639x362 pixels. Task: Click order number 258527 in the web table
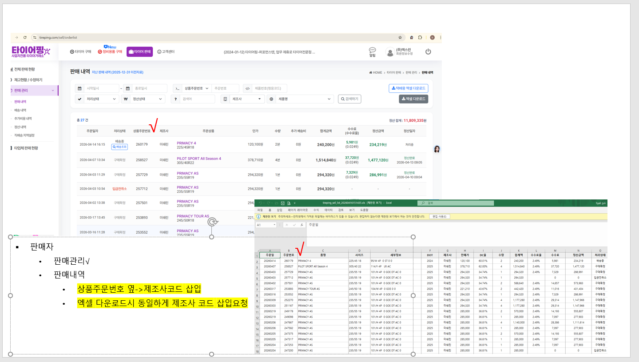click(142, 160)
